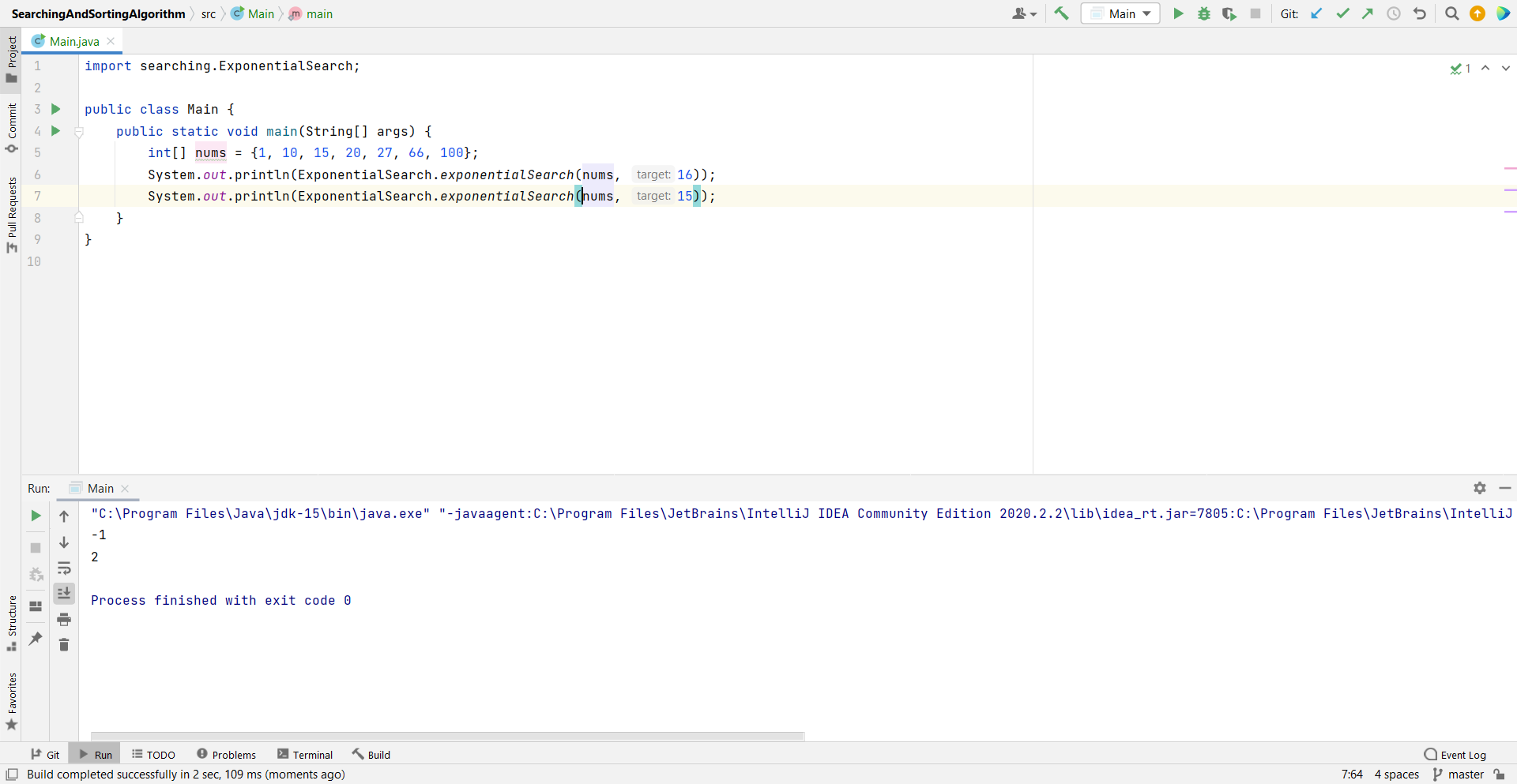Open Run panel settings gear

[1480, 488]
